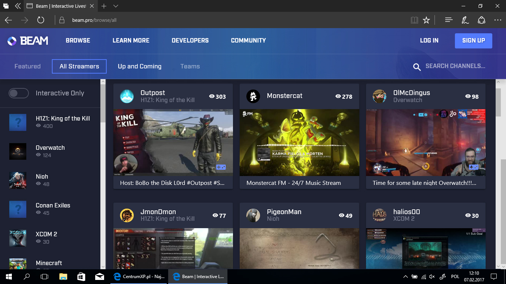This screenshot has width=506, height=284.
Task: Click Nioh game icon in sidebar
Action: pyautogui.click(x=18, y=180)
